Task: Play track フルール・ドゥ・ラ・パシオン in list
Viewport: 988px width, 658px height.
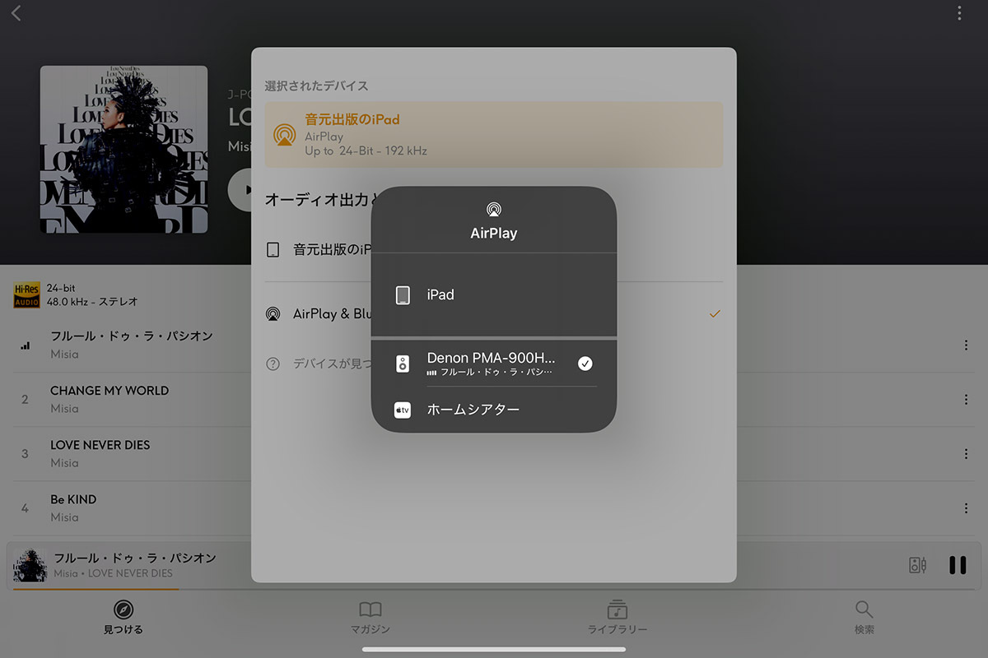Action: pos(132,336)
